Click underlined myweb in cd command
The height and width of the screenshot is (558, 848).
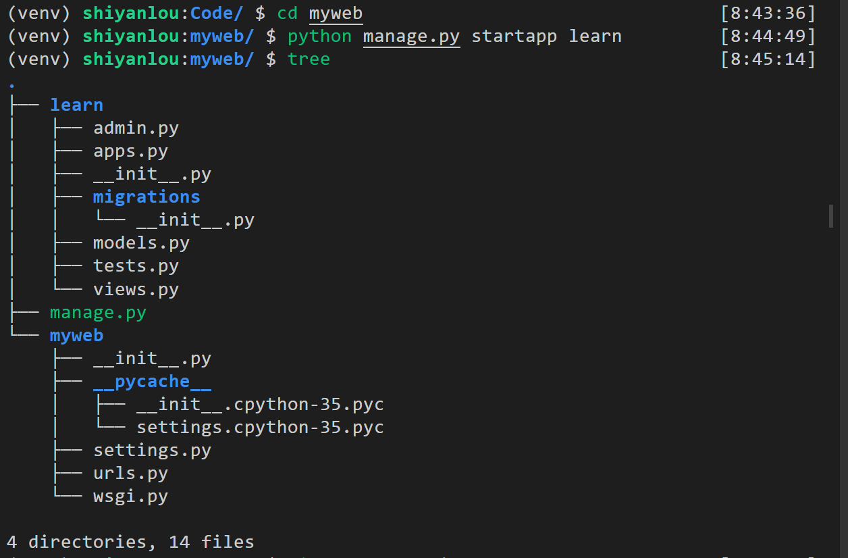click(x=336, y=13)
